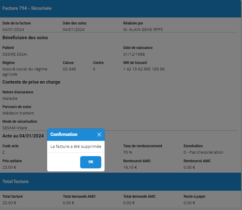Viewport: 242px width, 210px height.
Task: Click the NIR number 1 42 19 62 965 165 96
Action: pos(144,69)
